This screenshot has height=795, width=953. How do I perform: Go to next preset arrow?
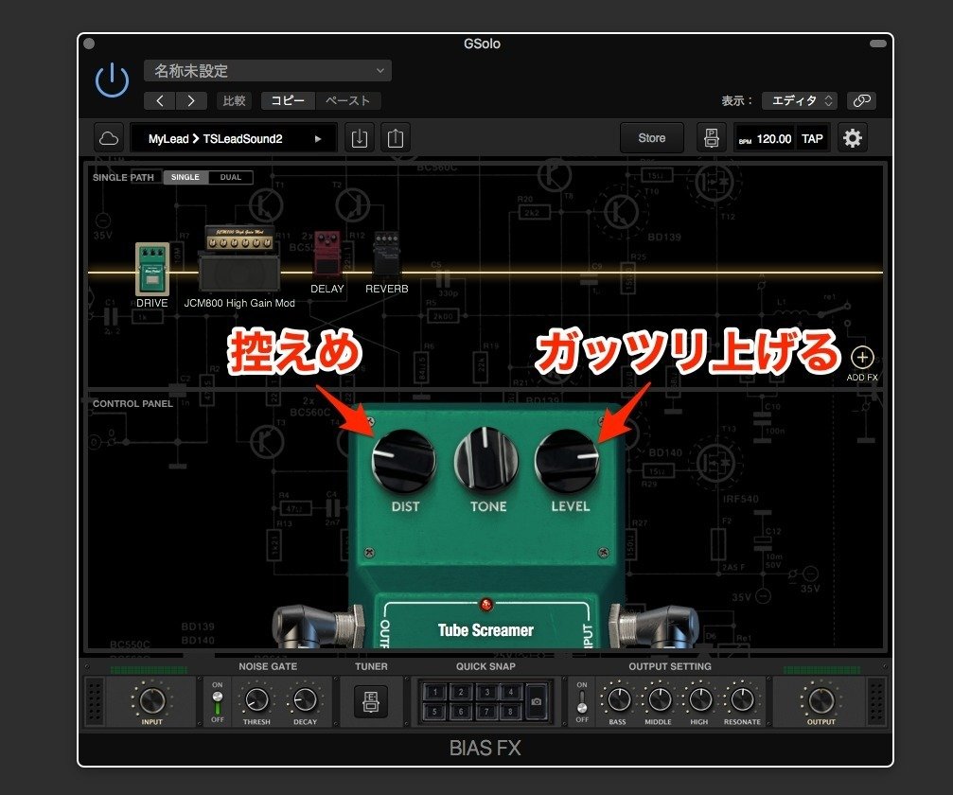[x=191, y=101]
